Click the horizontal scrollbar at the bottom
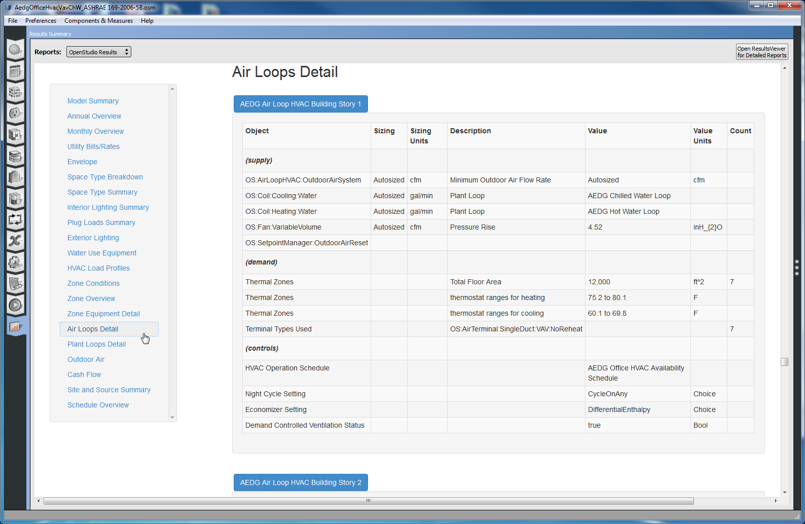805x524 pixels. pos(368,501)
